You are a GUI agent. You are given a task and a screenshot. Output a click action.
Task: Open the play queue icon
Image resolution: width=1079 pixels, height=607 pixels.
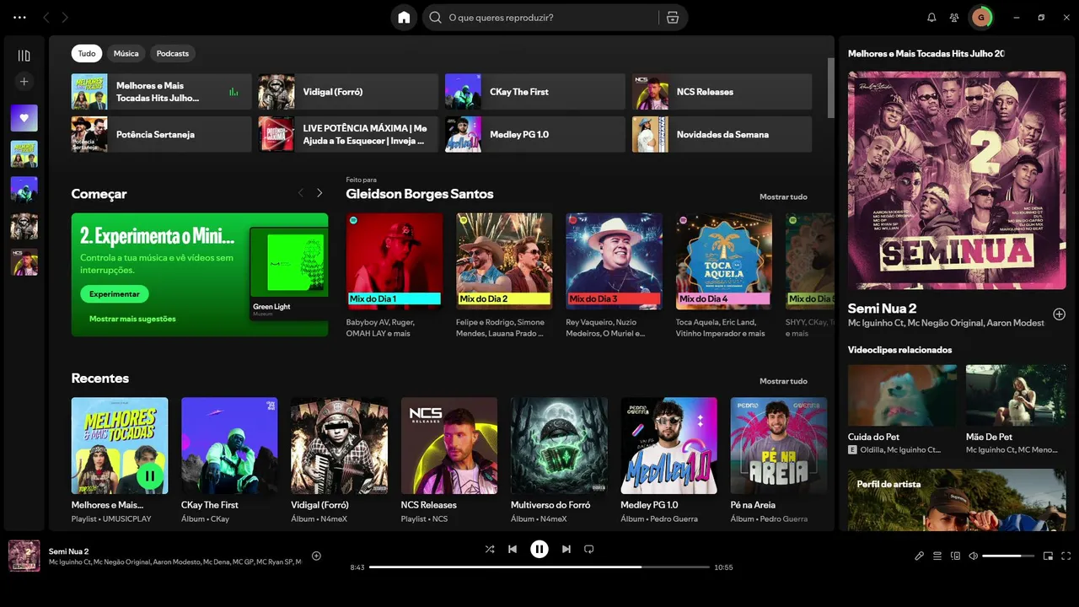tap(937, 556)
